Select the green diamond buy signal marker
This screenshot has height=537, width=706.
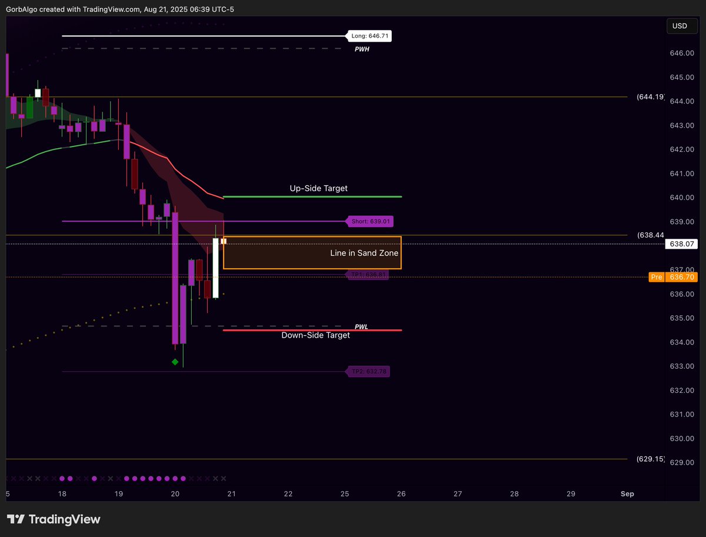(175, 362)
